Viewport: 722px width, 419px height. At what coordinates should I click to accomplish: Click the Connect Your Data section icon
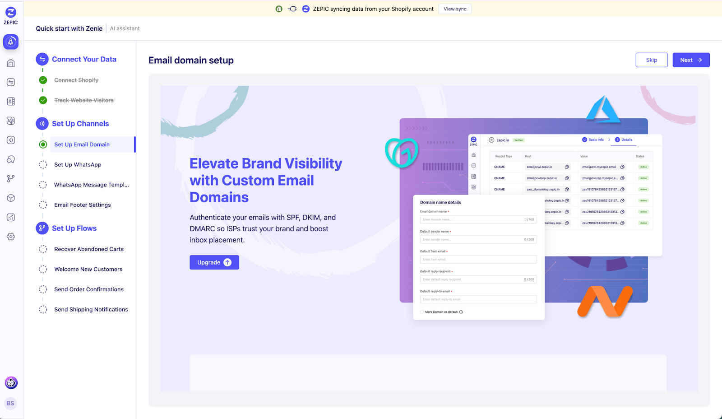42,59
